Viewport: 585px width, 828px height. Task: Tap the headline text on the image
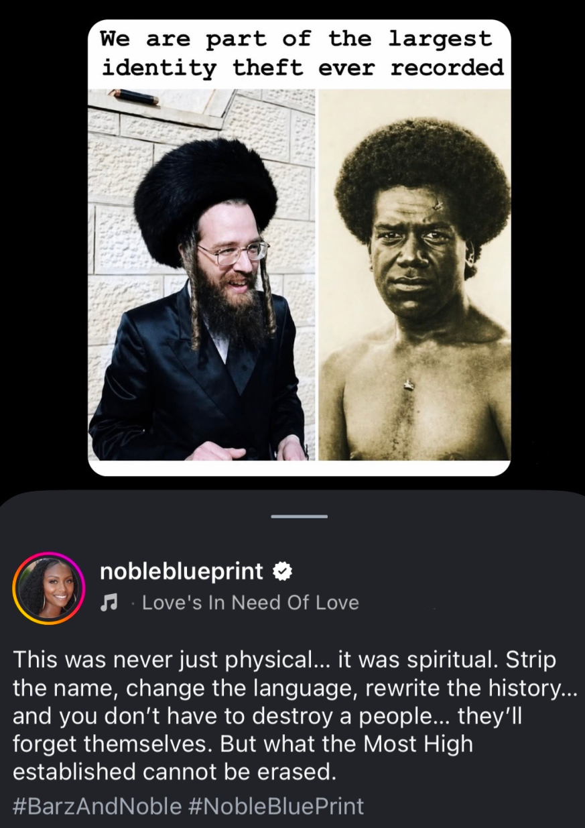click(302, 54)
